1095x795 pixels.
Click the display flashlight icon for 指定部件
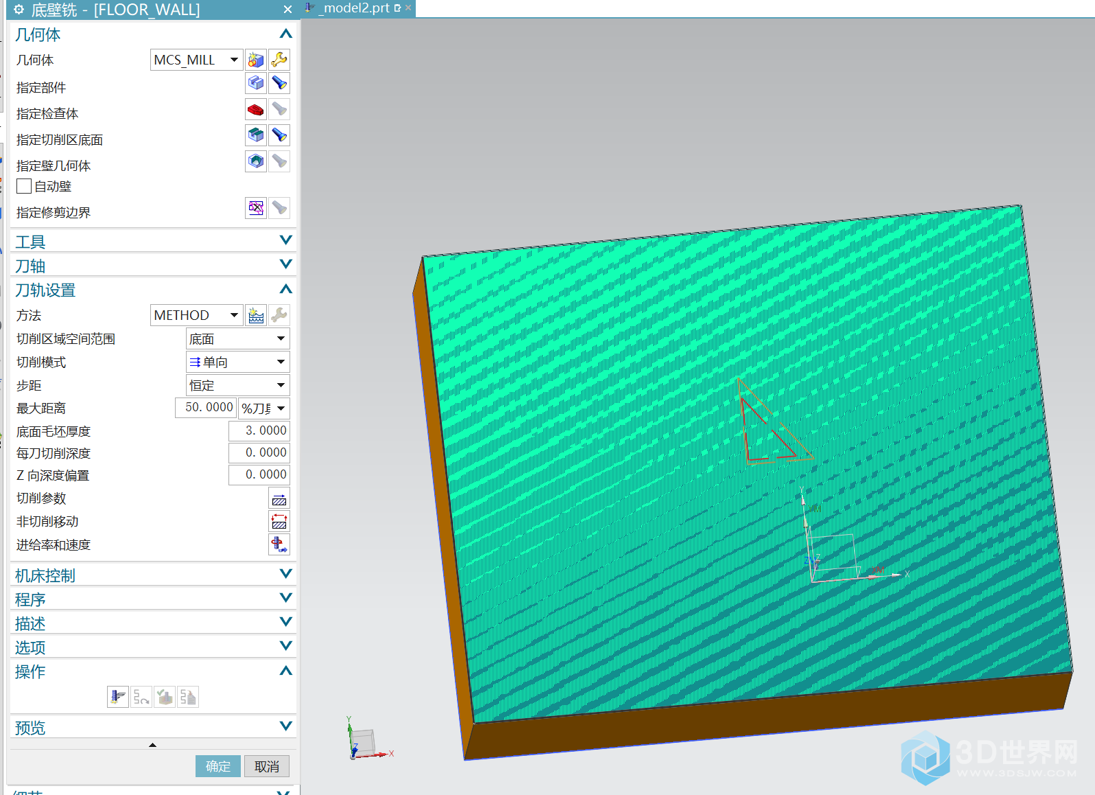pos(279,83)
